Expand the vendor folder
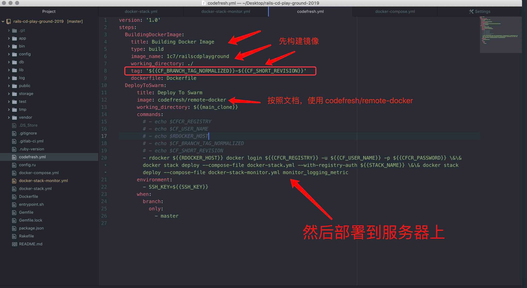This screenshot has width=527, height=288. pos(9,117)
